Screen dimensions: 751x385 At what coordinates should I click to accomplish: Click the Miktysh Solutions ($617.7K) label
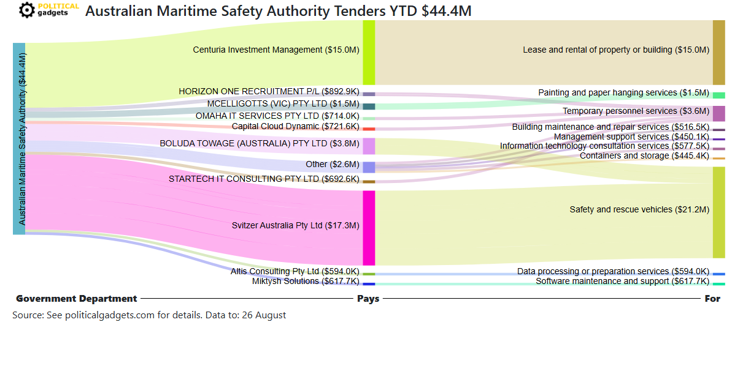pos(306,281)
